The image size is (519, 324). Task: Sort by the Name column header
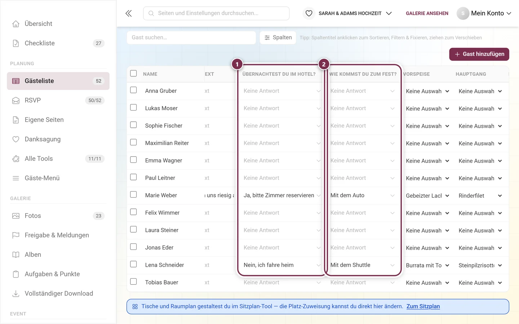(150, 74)
